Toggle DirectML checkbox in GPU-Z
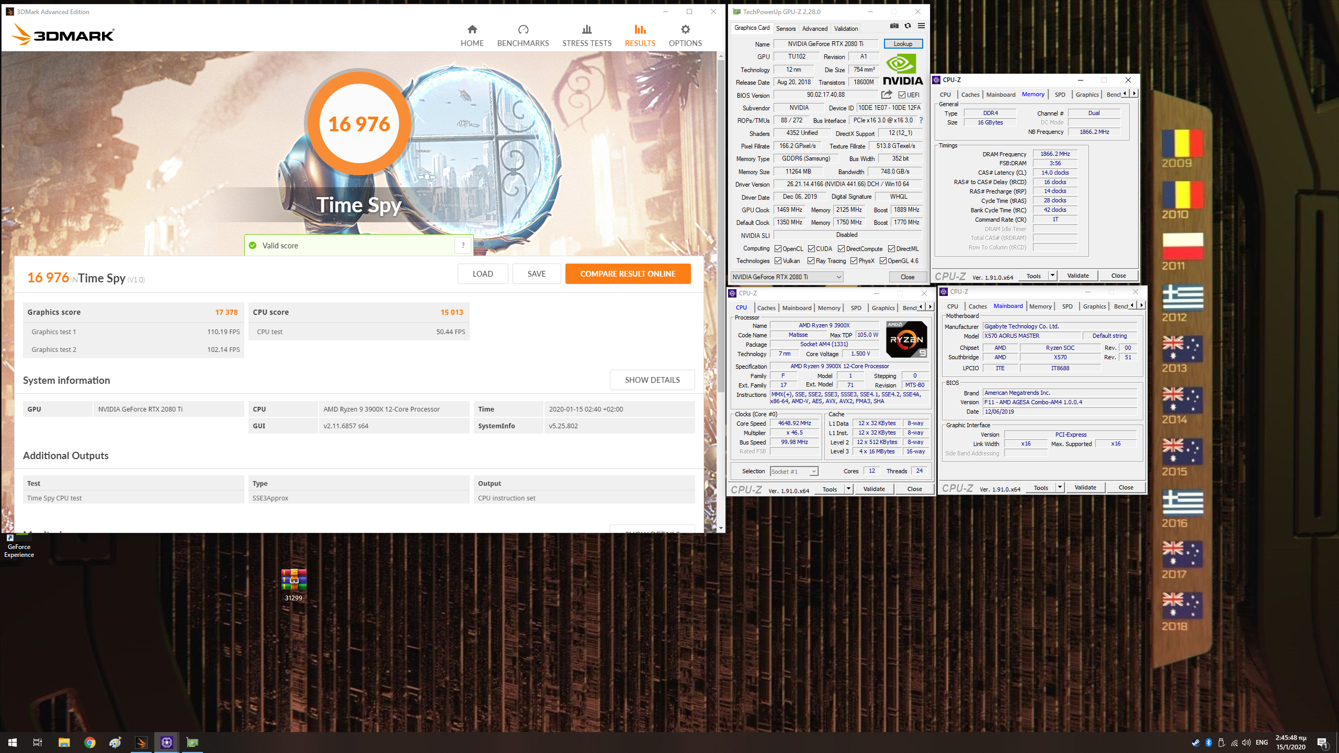Viewport: 1339px width, 753px height. coord(891,249)
